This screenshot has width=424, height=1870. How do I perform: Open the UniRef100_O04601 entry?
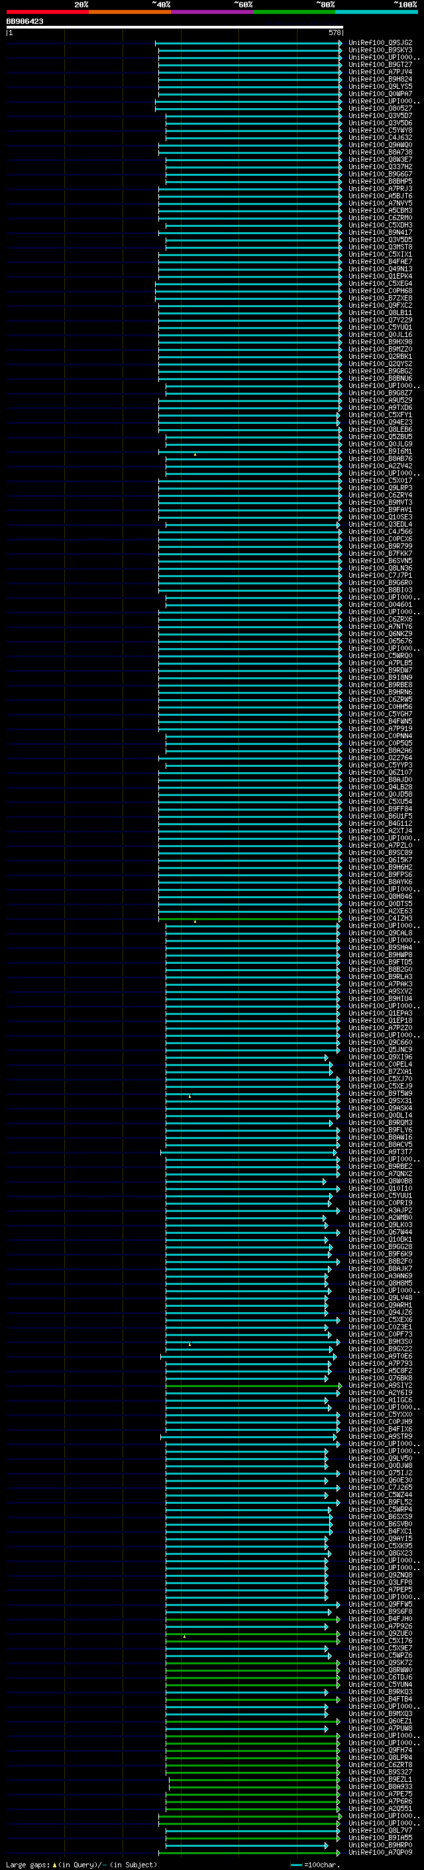pyautogui.click(x=380, y=605)
